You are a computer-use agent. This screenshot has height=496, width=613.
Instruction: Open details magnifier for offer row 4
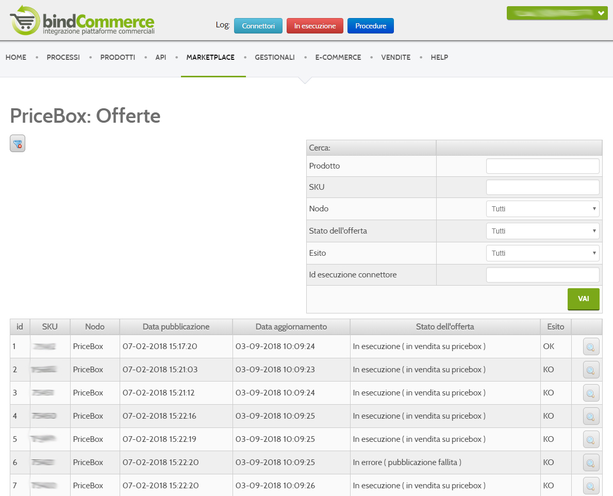click(591, 416)
